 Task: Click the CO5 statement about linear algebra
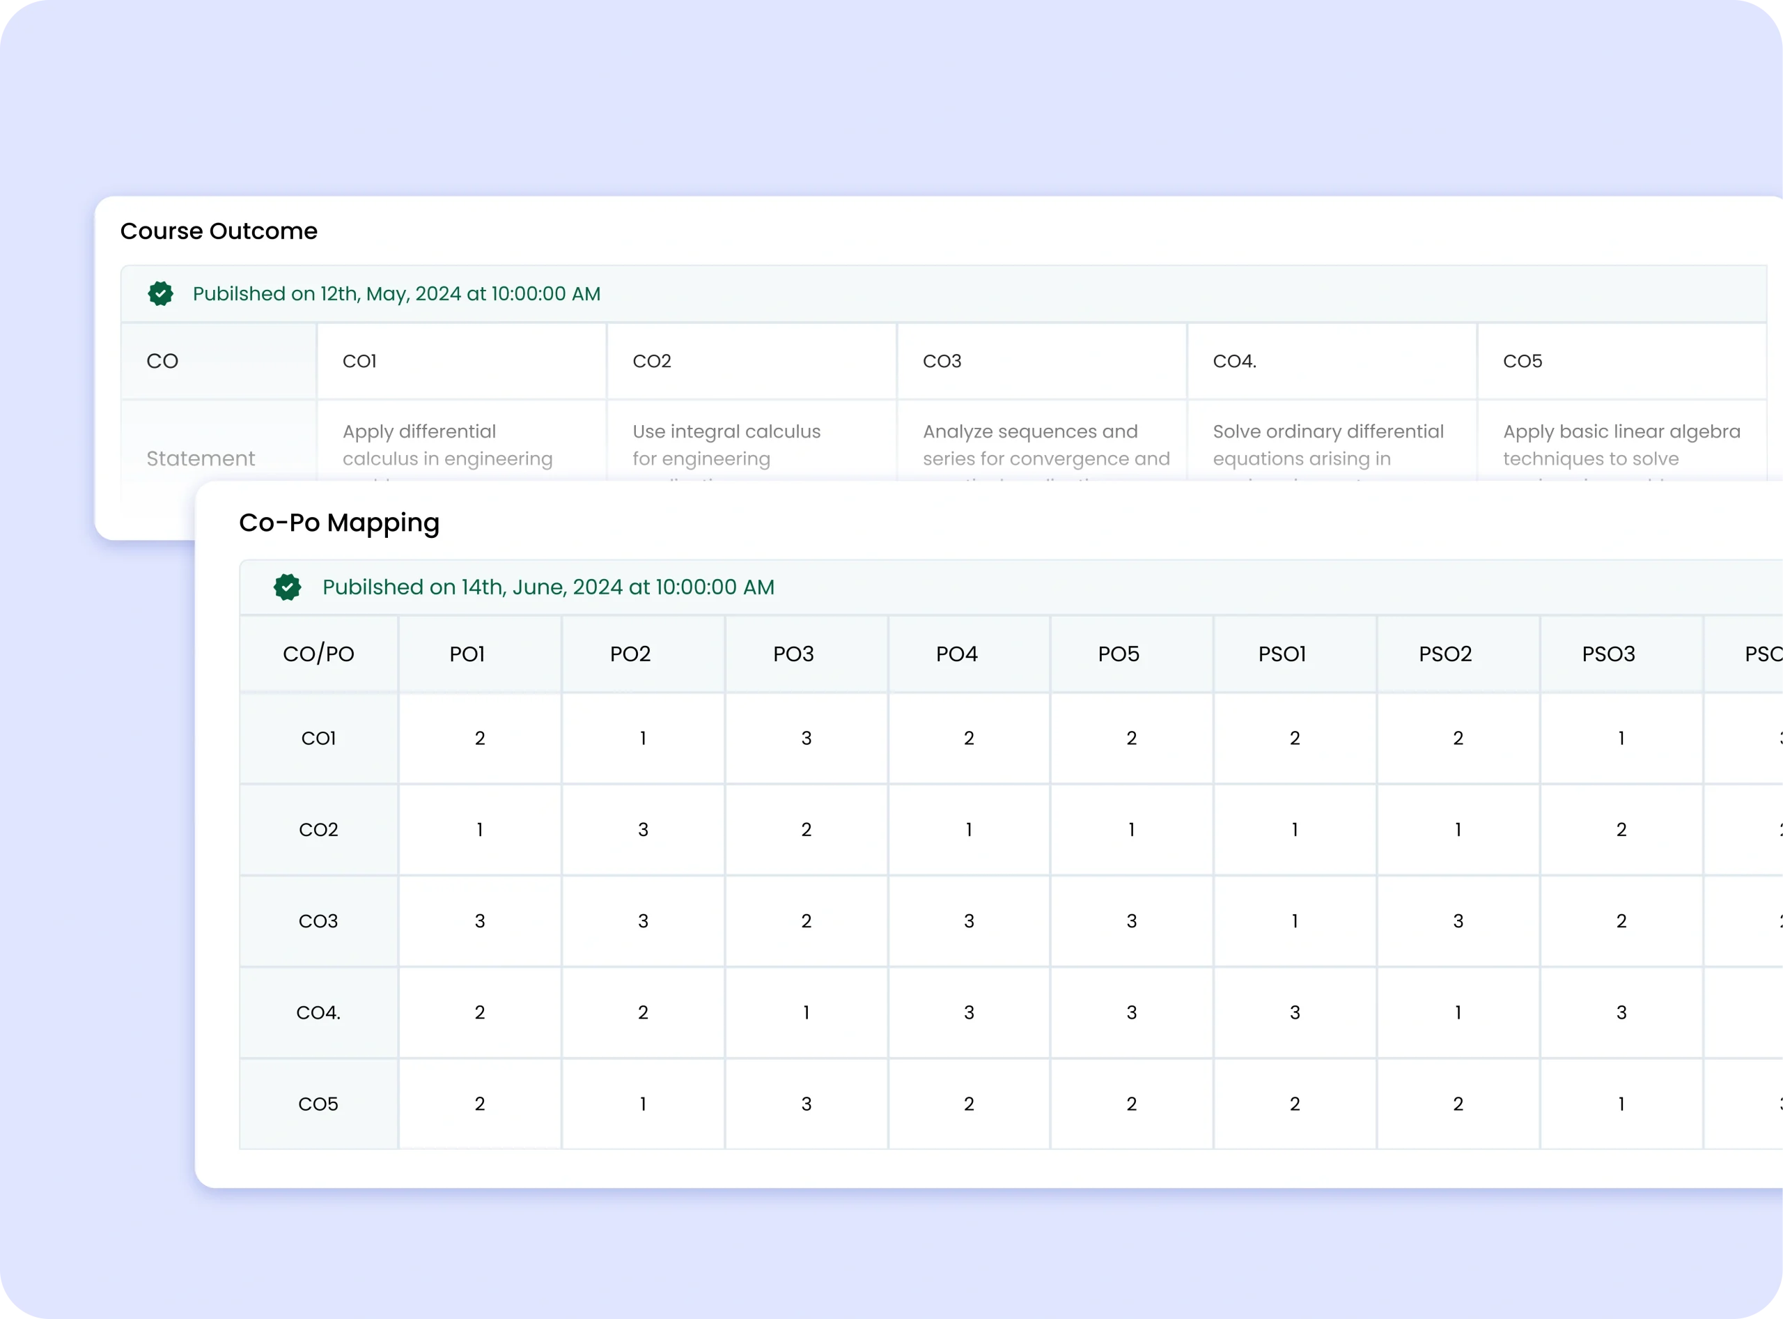1621,445
